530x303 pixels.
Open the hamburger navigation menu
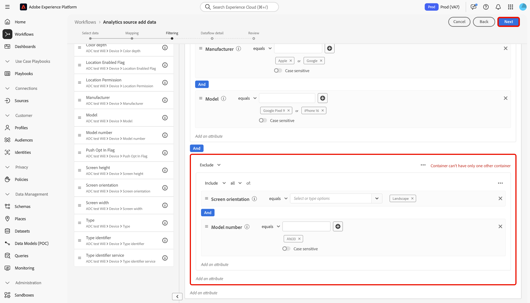point(7,7)
